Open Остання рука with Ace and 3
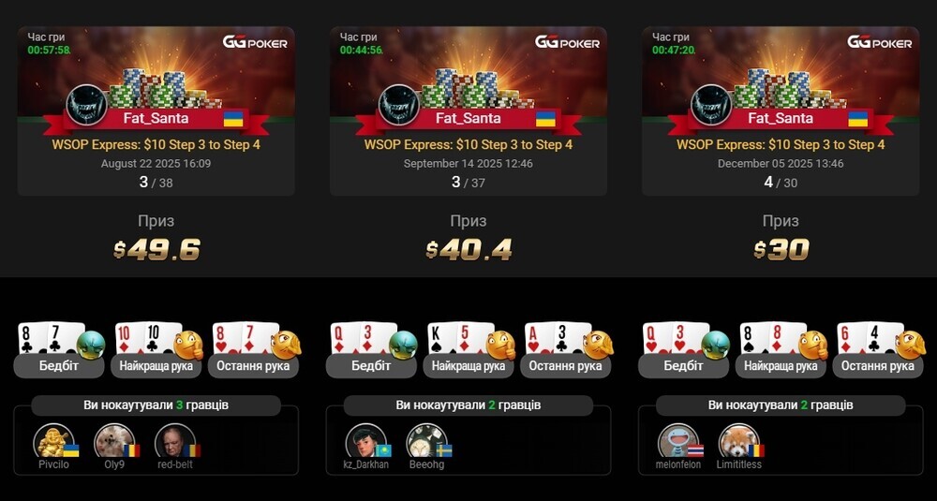Image resolution: width=937 pixels, height=501 pixels. click(x=565, y=350)
